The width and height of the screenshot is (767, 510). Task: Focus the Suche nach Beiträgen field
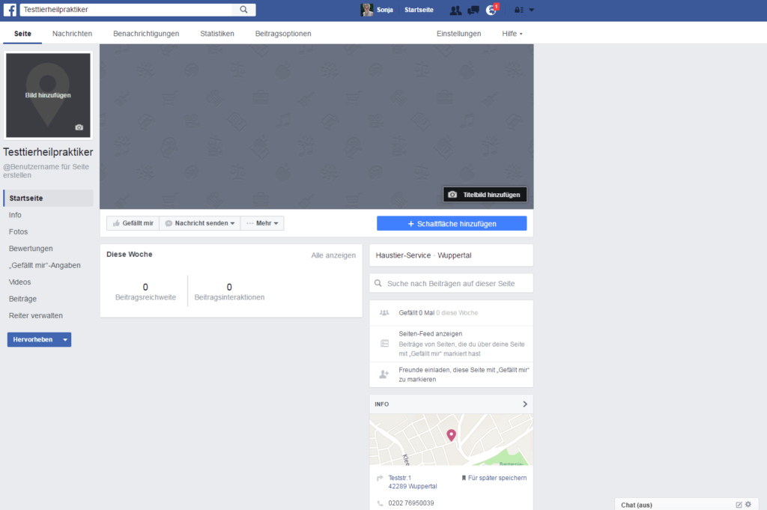[x=451, y=283]
